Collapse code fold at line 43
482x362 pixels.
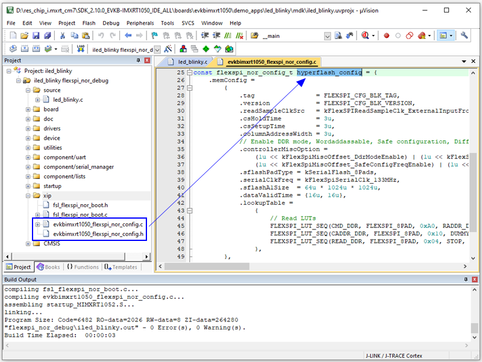pyautogui.click(x=189, y=210)
